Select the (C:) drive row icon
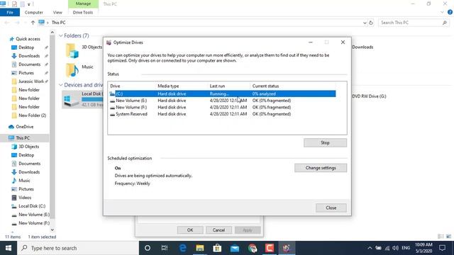The image size is (454, 255). 112,93
